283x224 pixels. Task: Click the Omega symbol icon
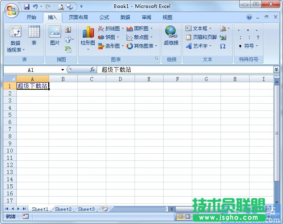click(x=222, y=46)
